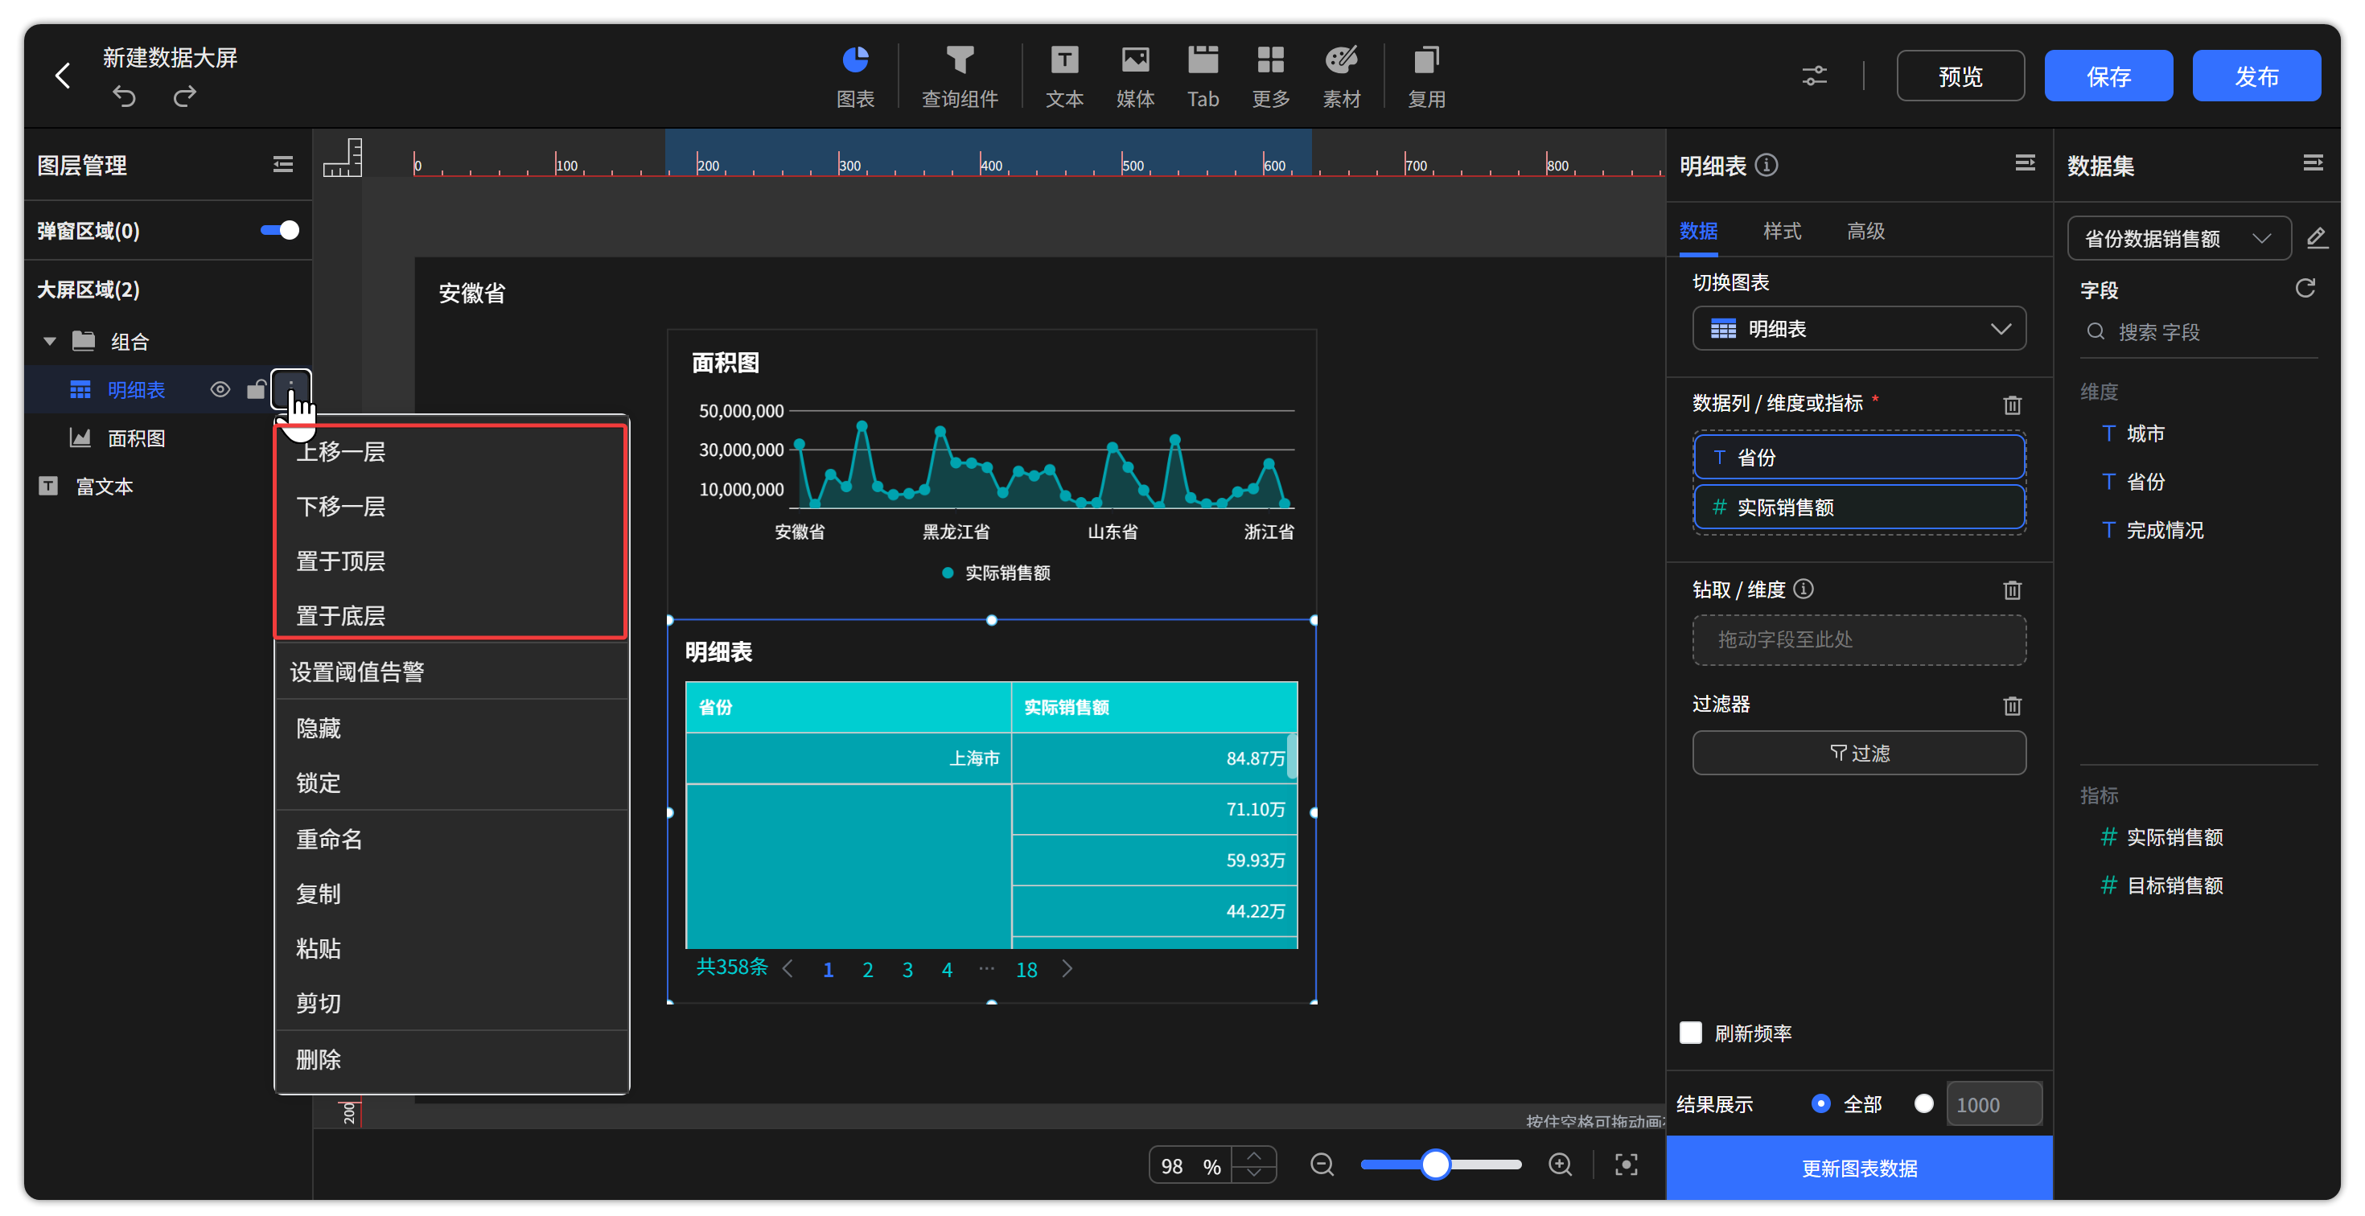The height and width of the screenshot is (1216, 2365).
Task: Open the 图表 chart menu
Action: (855, 76)
